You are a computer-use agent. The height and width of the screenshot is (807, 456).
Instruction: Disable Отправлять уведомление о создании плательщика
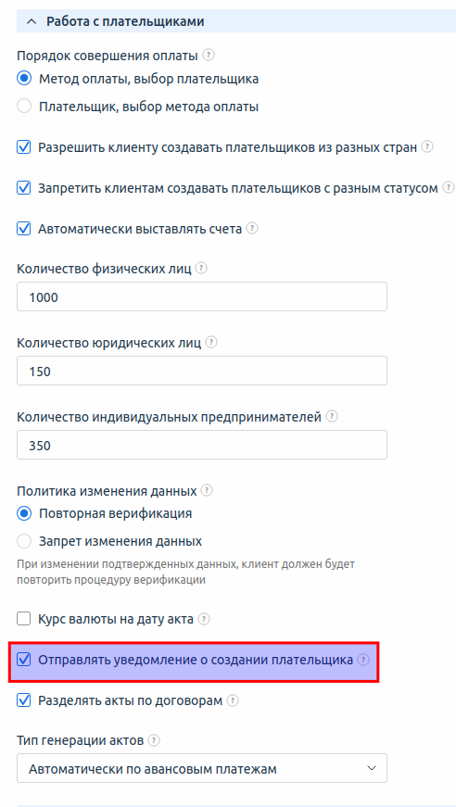click(24, 660)
